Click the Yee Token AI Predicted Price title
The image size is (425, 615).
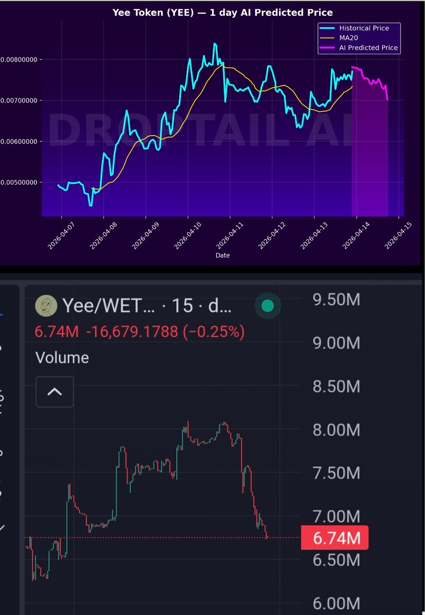[x=222, y=12]
